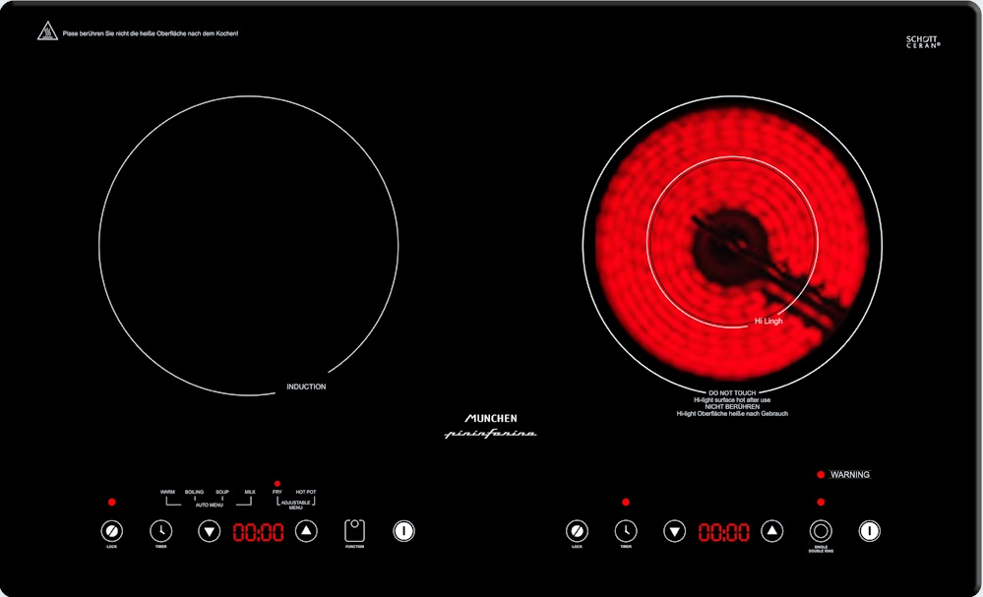The image size is (983, 597).
Task: Click the hot surface warning triangle icon
Action: (47, 31)
